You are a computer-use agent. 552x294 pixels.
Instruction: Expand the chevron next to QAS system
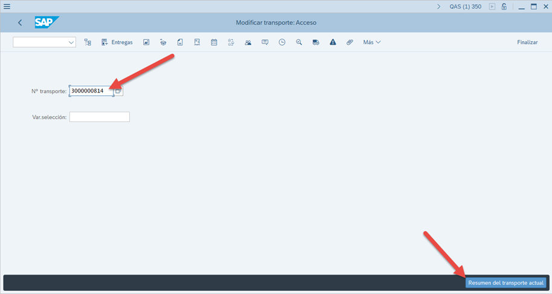pos(438,7)
